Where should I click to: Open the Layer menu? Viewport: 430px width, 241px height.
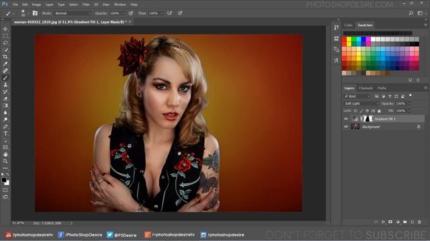point(49,5)
